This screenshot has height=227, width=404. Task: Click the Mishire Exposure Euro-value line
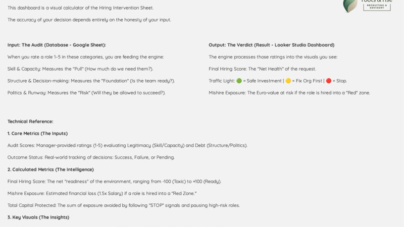point(289,93)
